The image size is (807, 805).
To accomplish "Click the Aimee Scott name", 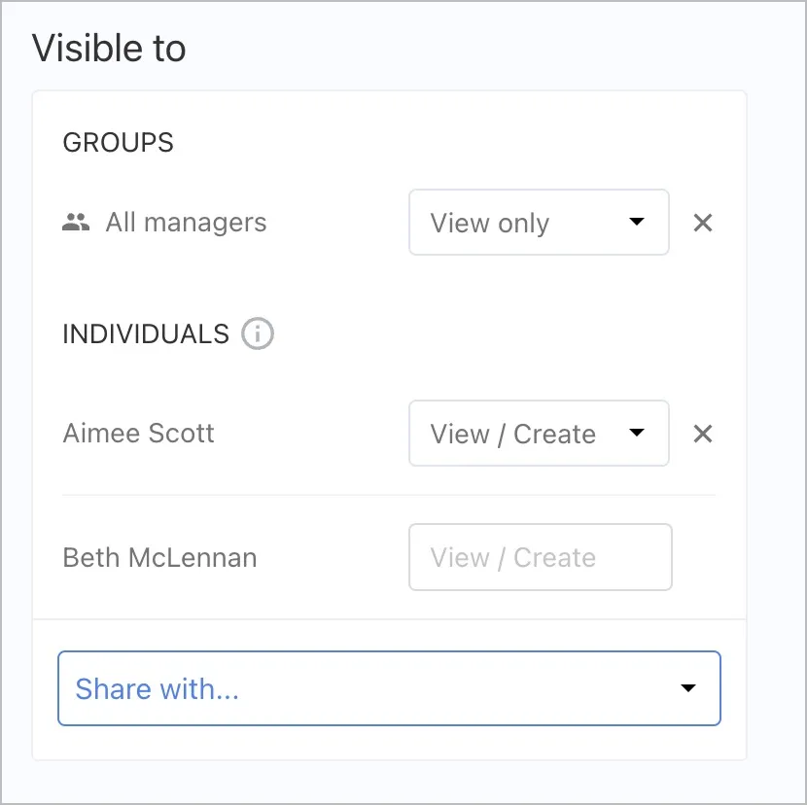I will pos(138,434).
